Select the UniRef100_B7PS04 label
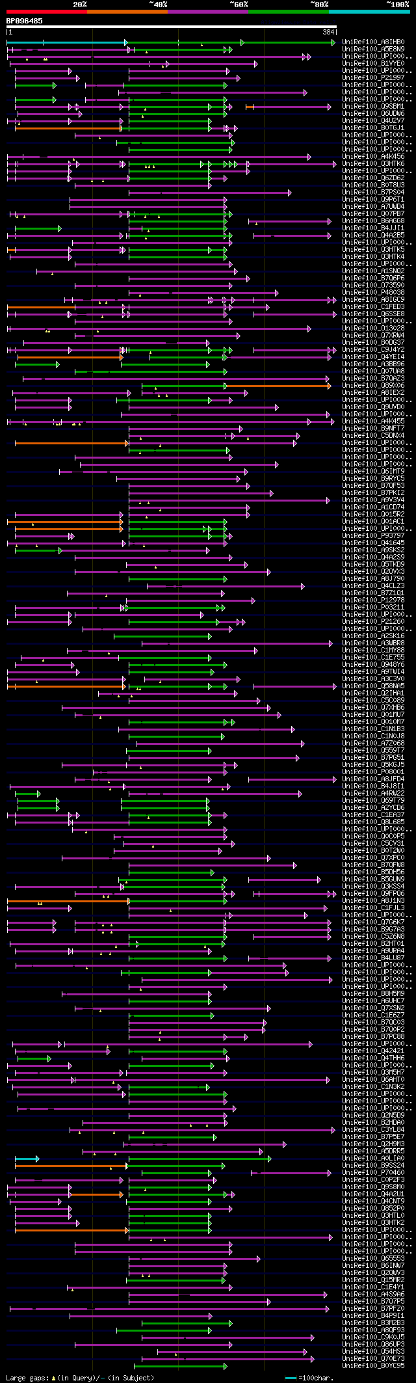This screenshot has height=1383, width=416. coord(373,193)
